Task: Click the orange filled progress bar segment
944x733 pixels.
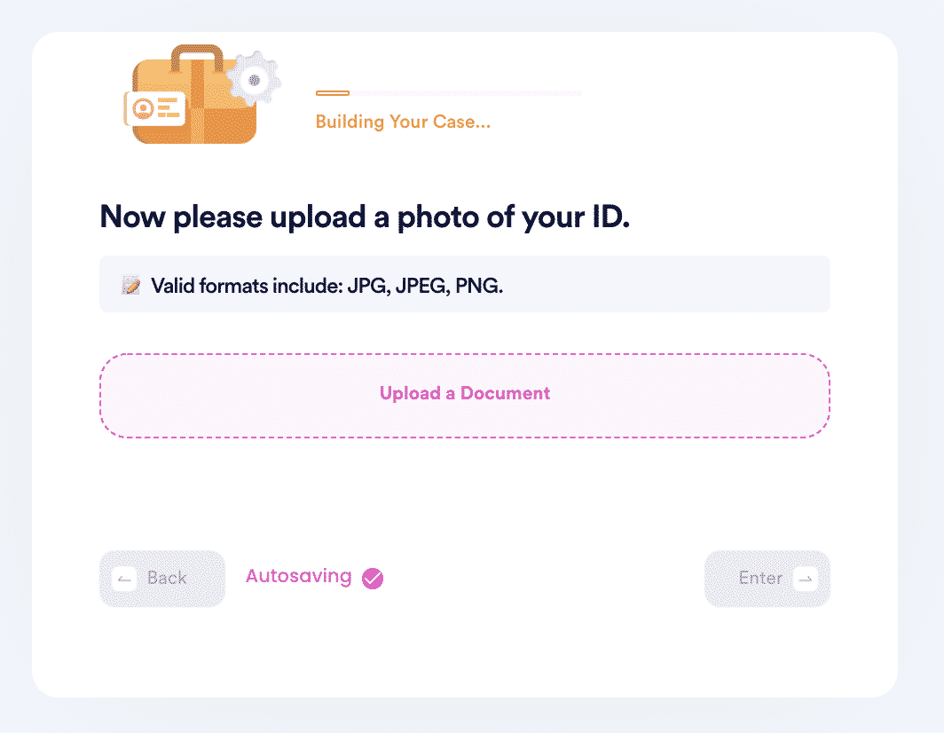Action: pyautogui.click(x=333, y=93)
